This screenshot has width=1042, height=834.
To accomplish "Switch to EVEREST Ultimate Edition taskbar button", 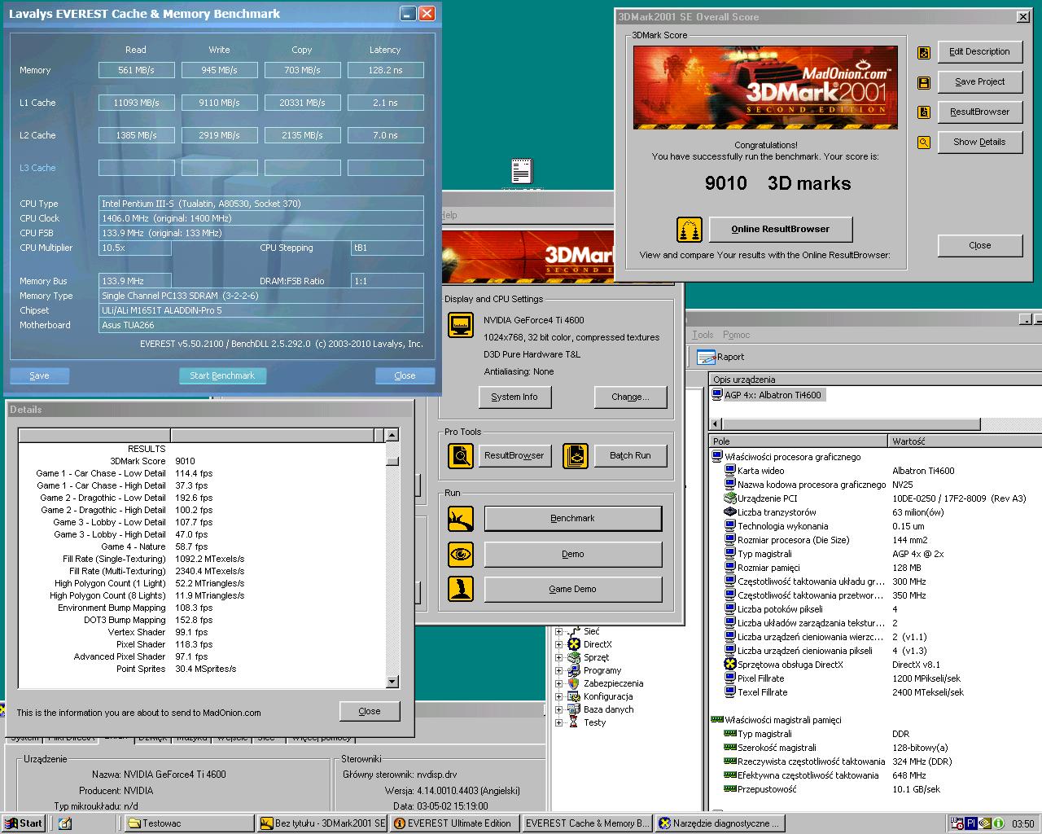I will pyautogui.click(x=454, y=823).
